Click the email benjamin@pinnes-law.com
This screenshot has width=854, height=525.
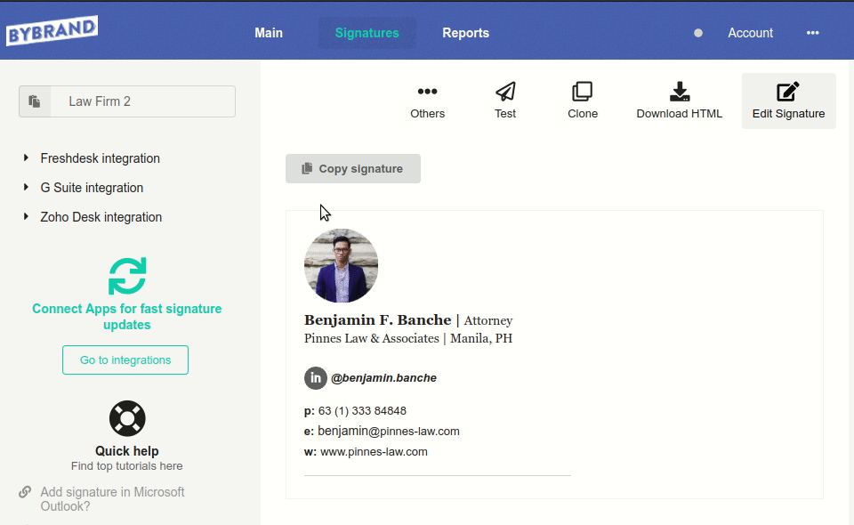pyautogui.click(x=389, y=432)
